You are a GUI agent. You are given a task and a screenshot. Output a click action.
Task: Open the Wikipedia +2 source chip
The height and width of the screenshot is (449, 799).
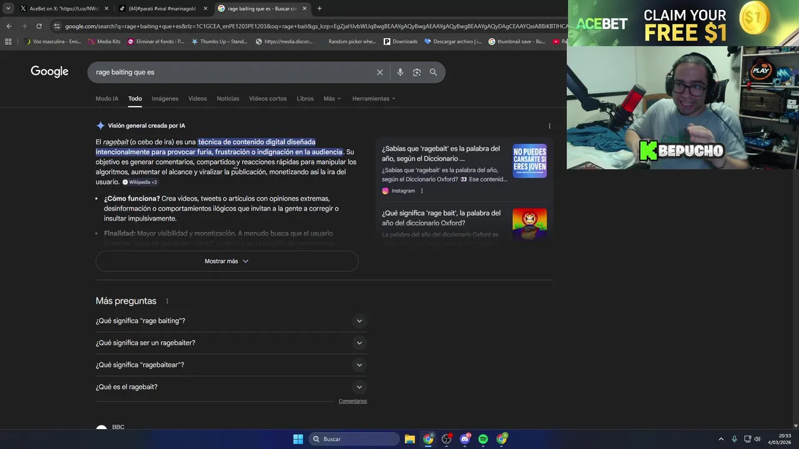coord(140,182)
